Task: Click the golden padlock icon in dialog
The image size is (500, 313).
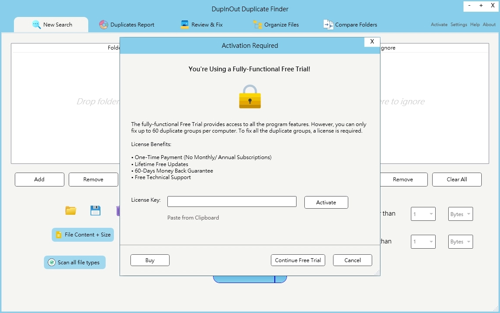Action: pyautogui.click(x=250, y=97)
